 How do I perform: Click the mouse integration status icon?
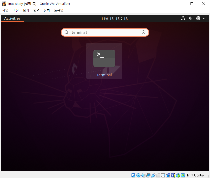click(x=178, y=175)
